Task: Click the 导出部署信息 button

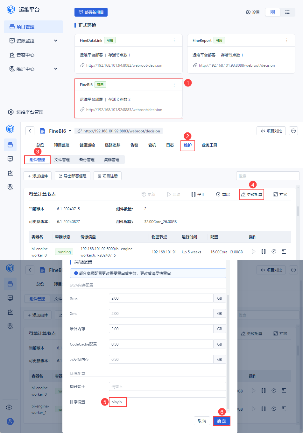Action: 73,176
